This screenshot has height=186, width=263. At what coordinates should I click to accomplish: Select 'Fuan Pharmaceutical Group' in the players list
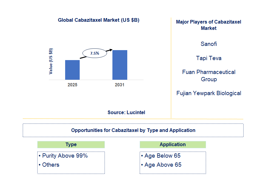pos(209,75)
